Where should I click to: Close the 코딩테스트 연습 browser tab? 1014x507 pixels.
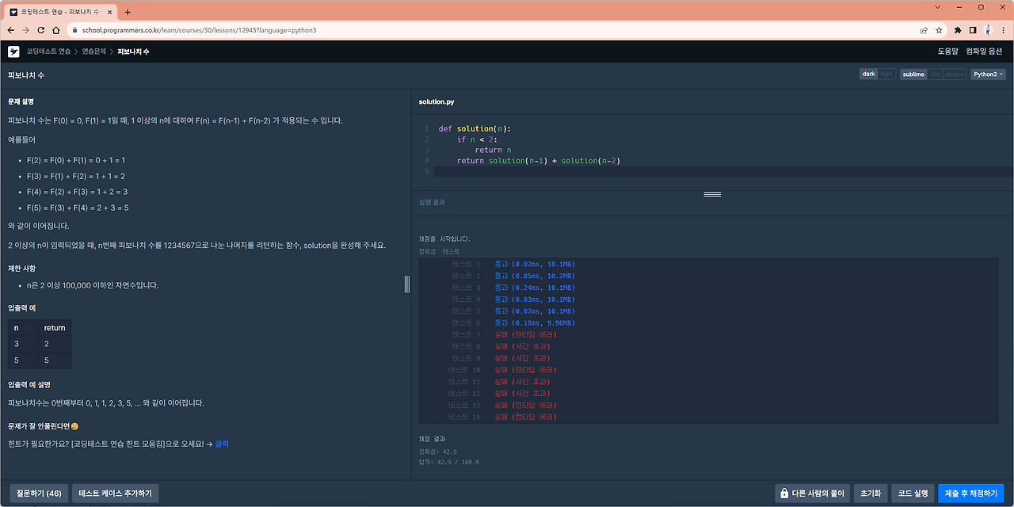coord(109,12)
